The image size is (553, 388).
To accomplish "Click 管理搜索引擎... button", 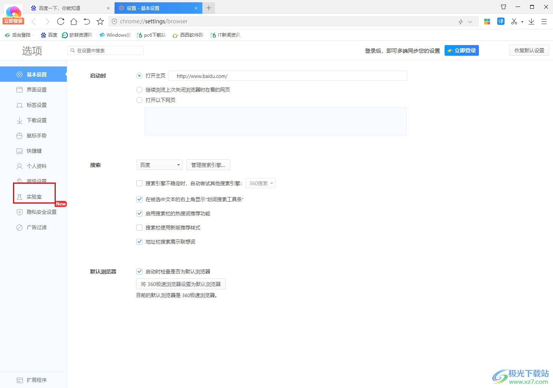I will click(208, 165).
